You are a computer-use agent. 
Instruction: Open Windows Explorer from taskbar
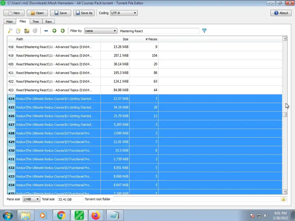(x=26, y=215)
